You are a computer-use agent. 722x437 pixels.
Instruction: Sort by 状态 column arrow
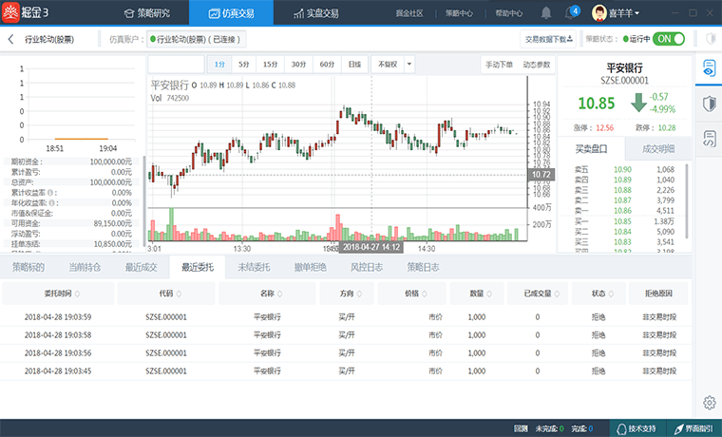611,294
